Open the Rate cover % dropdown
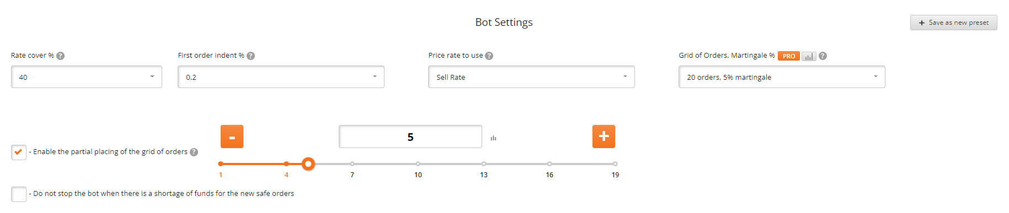The height and width of the screenshot is (213, 1009). [87, 77]
